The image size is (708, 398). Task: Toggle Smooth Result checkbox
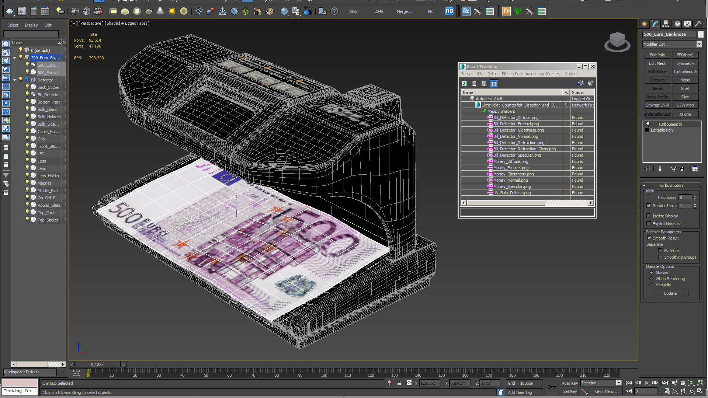tap(649, 238)
